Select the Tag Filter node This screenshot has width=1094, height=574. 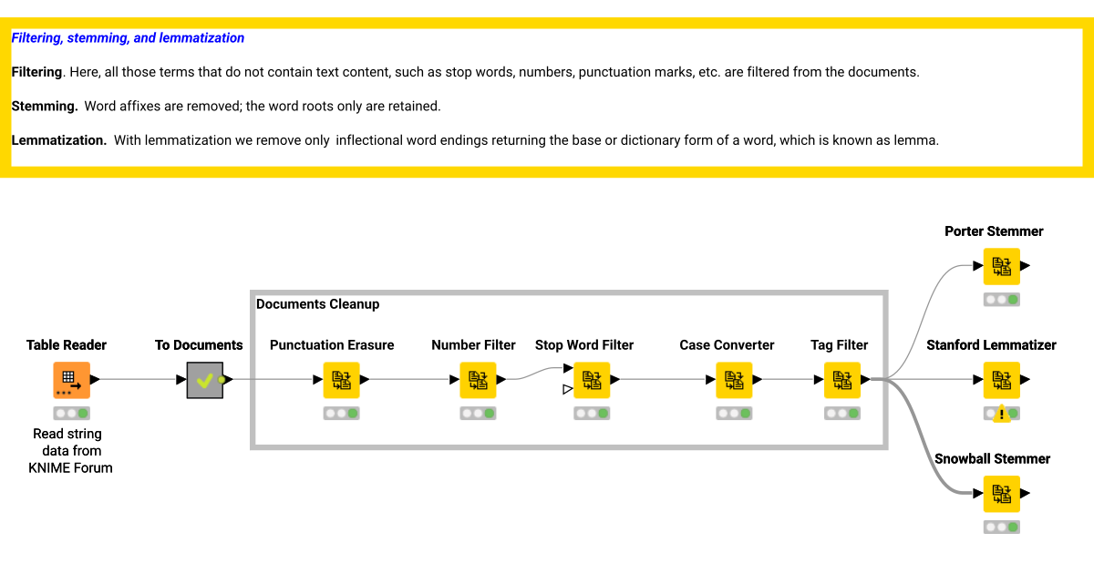[x=841, y=380]
